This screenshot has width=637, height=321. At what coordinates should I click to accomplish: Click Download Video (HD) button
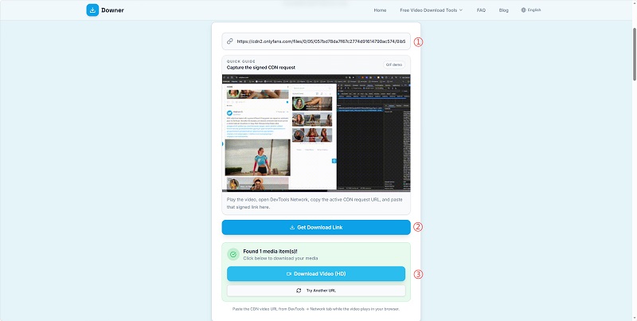pyautogui.click(x=316, y=274)
